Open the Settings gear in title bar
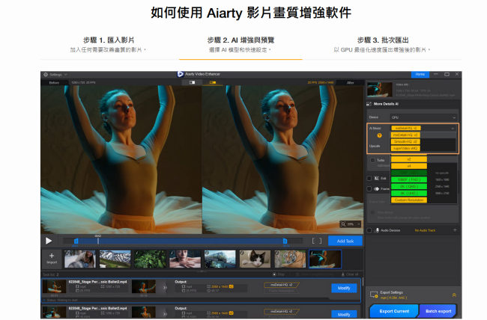Viewport: 487px width, 320px height. click(x=46, y=75)
